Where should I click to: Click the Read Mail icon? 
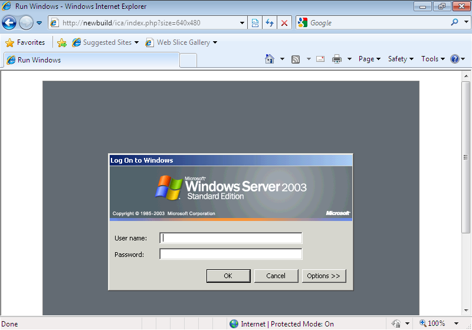pos(320,59)
